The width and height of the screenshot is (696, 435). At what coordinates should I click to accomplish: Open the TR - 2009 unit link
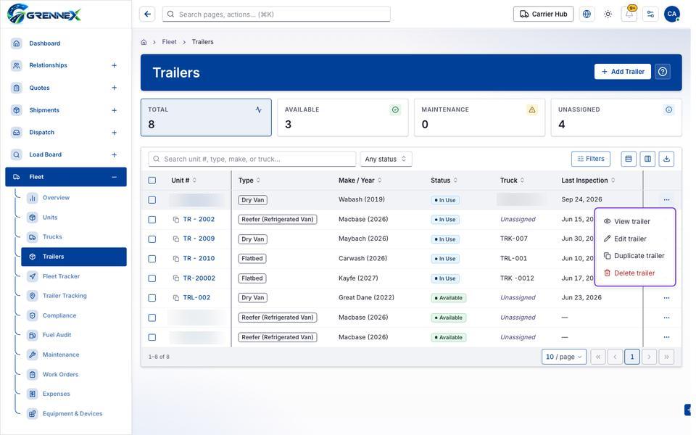coord(199,239)
